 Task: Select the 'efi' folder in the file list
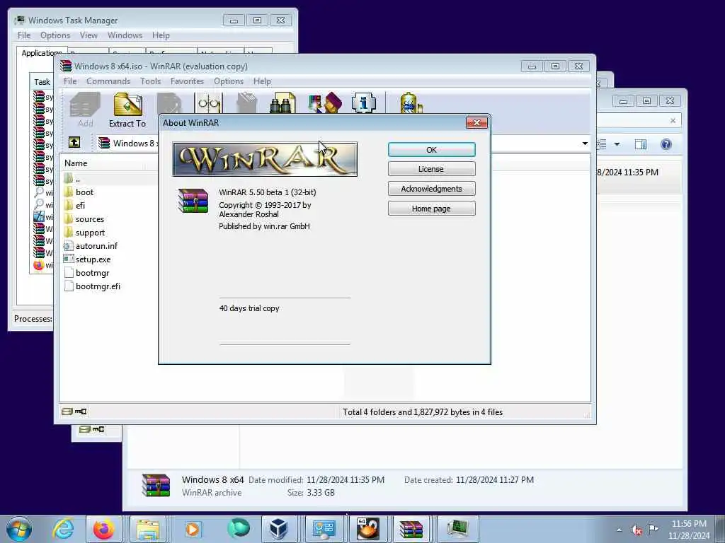pyautogui.click(x=80, y=206)
